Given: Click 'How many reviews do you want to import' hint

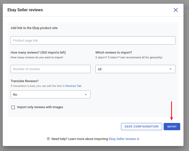Looking at the screenshot, I should pyautogui.click(x=37, y=57).
